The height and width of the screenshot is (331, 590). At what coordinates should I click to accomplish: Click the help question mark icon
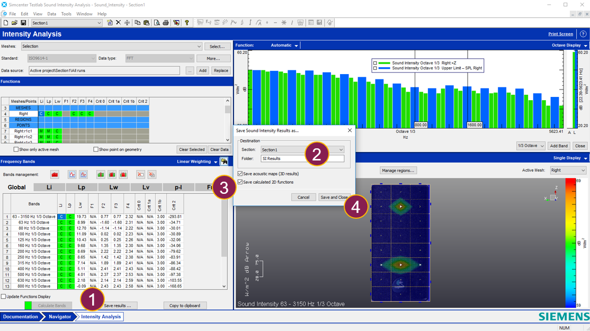click(x=583, y=34)
